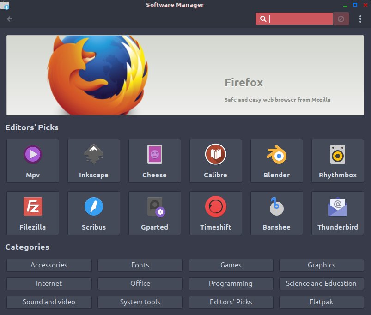Screen dimensions: 371x315
Task: Open the Cheese webcam app tile
Action: 154,155
